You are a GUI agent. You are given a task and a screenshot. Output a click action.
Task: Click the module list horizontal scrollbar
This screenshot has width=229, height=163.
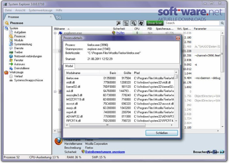point(107,125)
